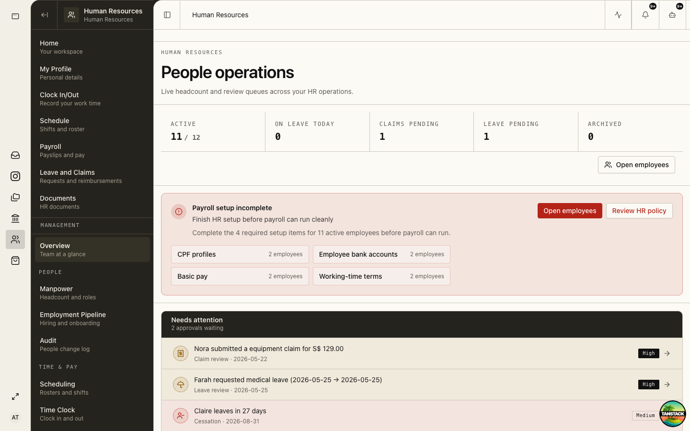Viewport: 690px width, 431px height.
Task: Open the Instagram icon in the rail
Action: point(15,176)
